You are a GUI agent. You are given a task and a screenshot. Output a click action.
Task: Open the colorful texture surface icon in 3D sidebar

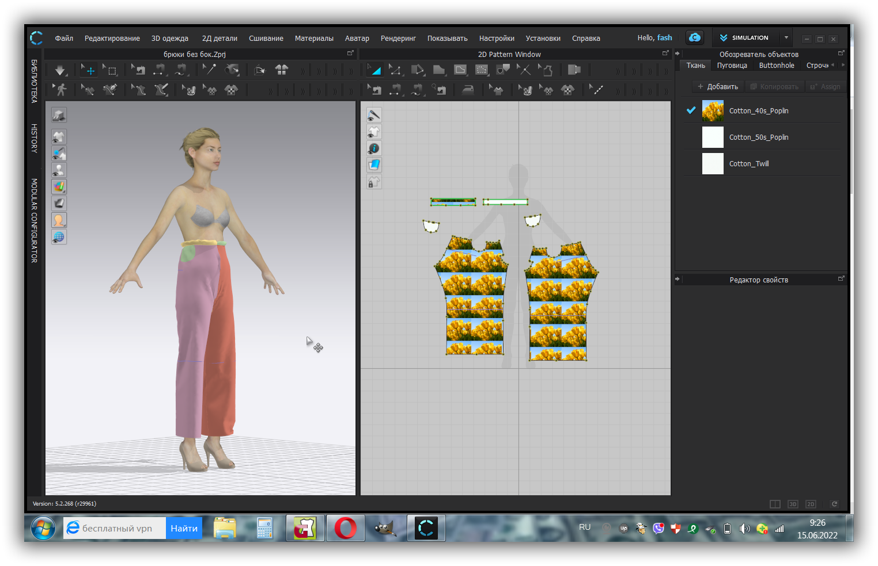(x=59, y=186)
